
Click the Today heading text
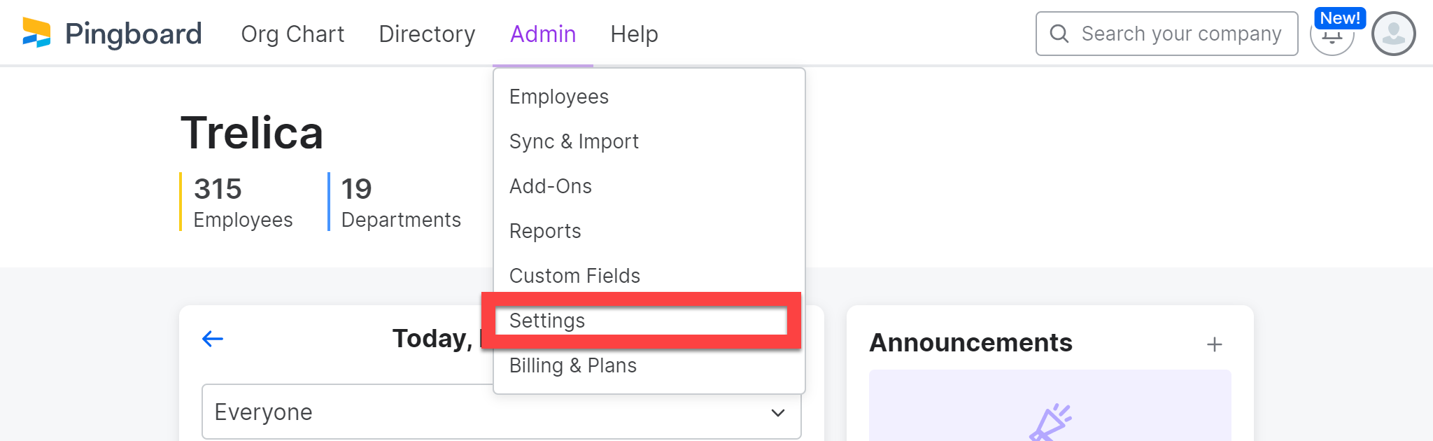coord(432,339)
